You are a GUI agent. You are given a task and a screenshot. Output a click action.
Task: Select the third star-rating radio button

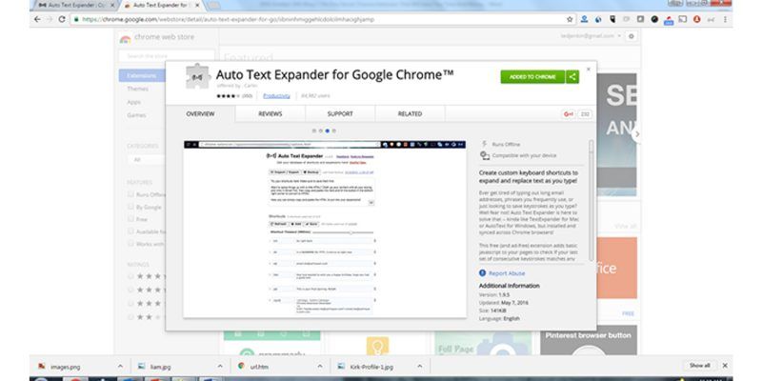click(x=130, y=303)
